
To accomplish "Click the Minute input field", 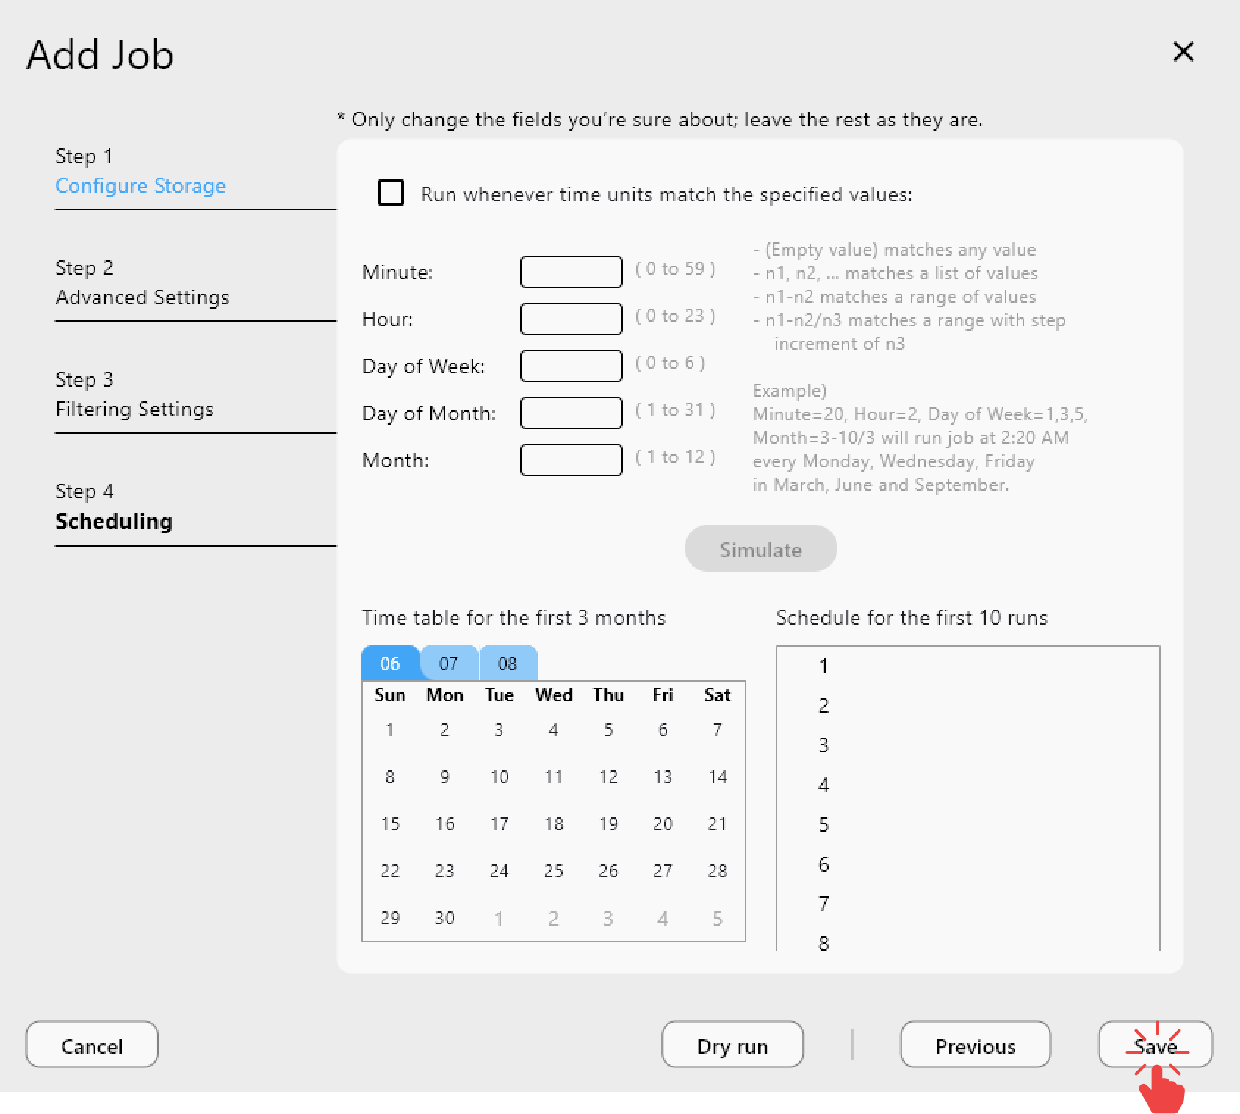I will pyautogui.click(x=571, y=271).
